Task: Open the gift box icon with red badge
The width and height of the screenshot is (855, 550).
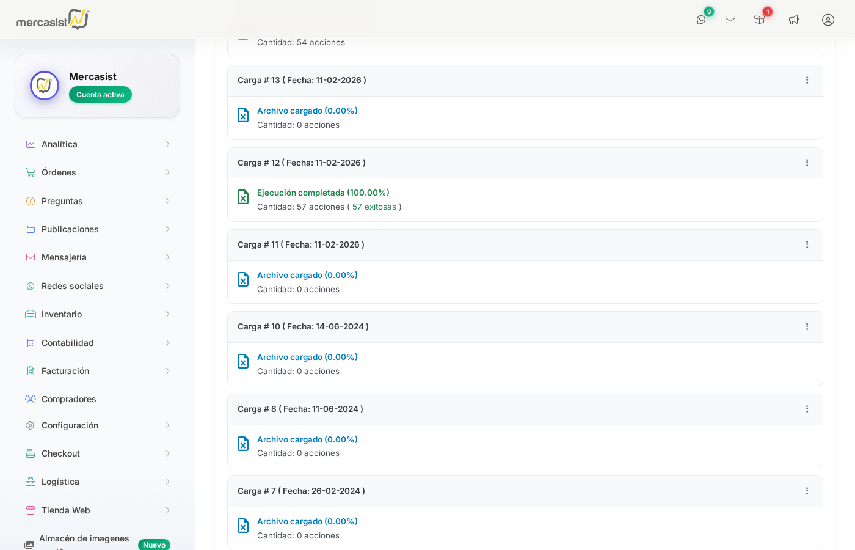Action: tap(760, 20)
